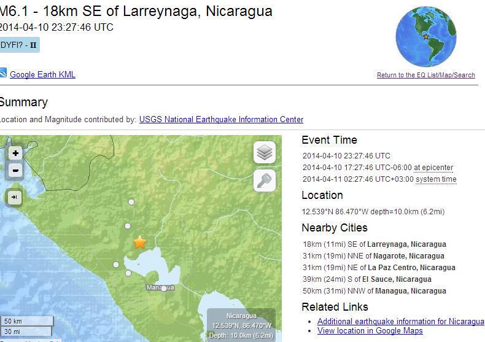Open USGS National Earthquake Information Center link

click(221, 120)
